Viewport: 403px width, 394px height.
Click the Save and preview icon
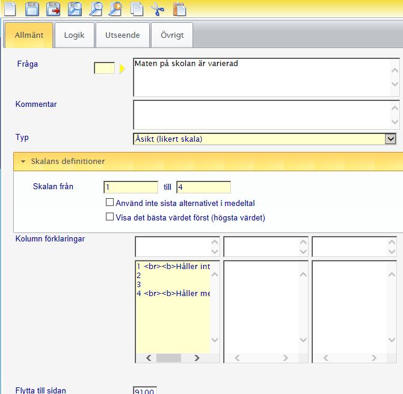pyautogui.click(x=75, y=9)
